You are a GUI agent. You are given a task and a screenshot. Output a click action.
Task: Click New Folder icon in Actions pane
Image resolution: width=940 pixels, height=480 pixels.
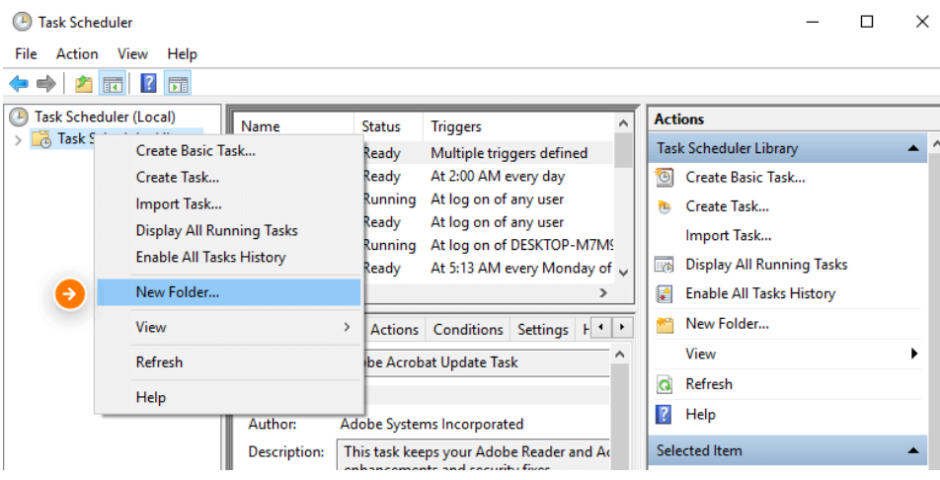point(665,324)
